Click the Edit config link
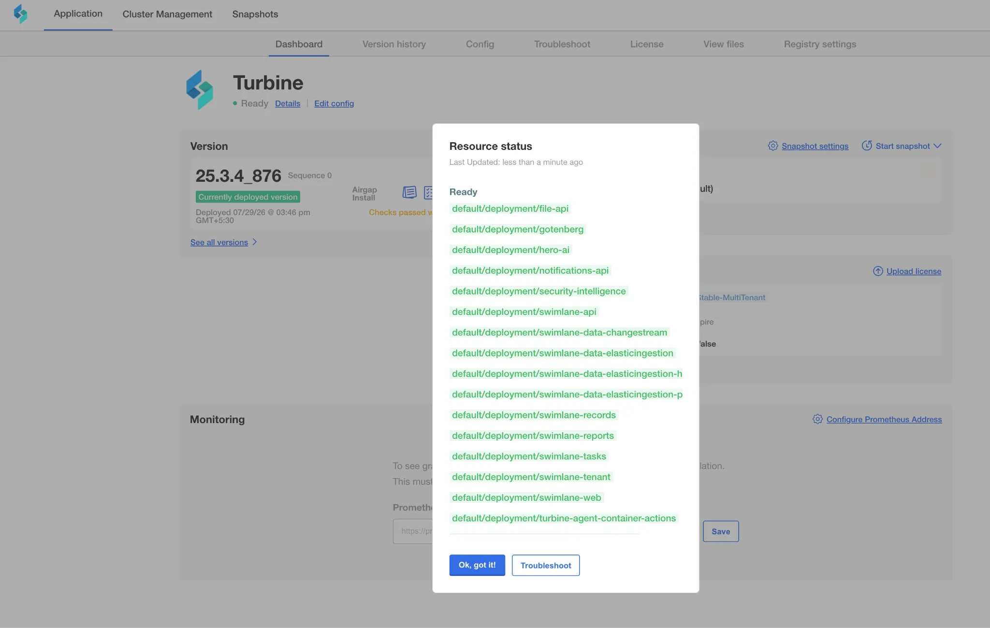The height and width of the screenshot is (628, 990). [x=334, y=103]
